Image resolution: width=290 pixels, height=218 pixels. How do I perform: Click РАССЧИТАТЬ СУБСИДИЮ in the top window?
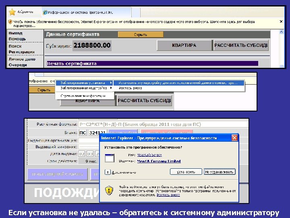(x=241, y=45)
